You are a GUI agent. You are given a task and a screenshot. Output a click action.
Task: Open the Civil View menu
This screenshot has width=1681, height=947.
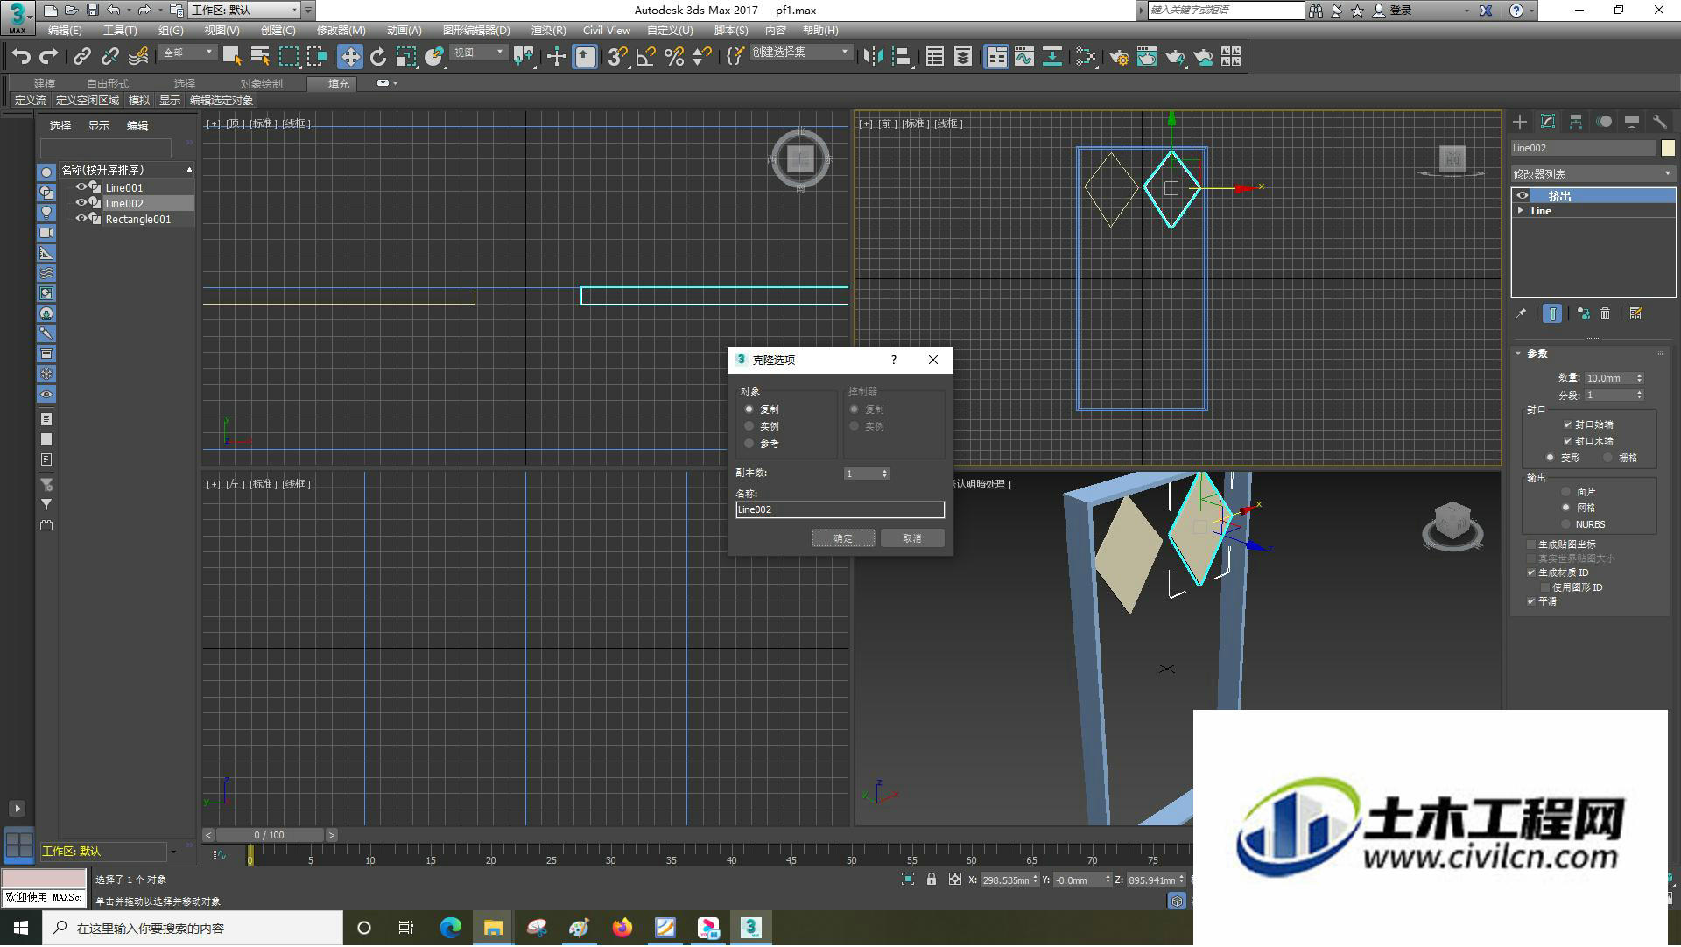pos(607,31)
